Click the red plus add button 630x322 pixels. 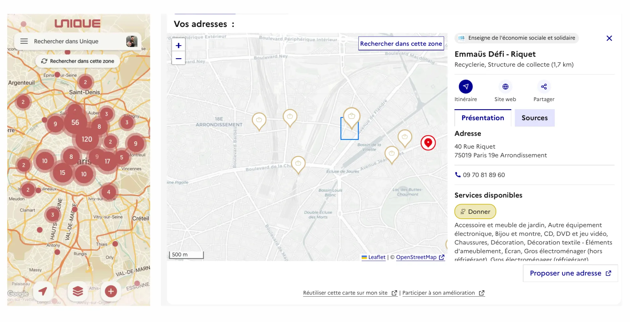(111, 291)
